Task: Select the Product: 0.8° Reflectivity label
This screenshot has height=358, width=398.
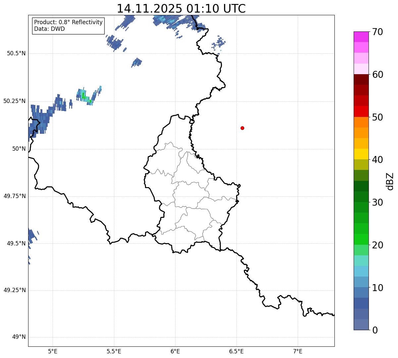Action: pos(68,22)
